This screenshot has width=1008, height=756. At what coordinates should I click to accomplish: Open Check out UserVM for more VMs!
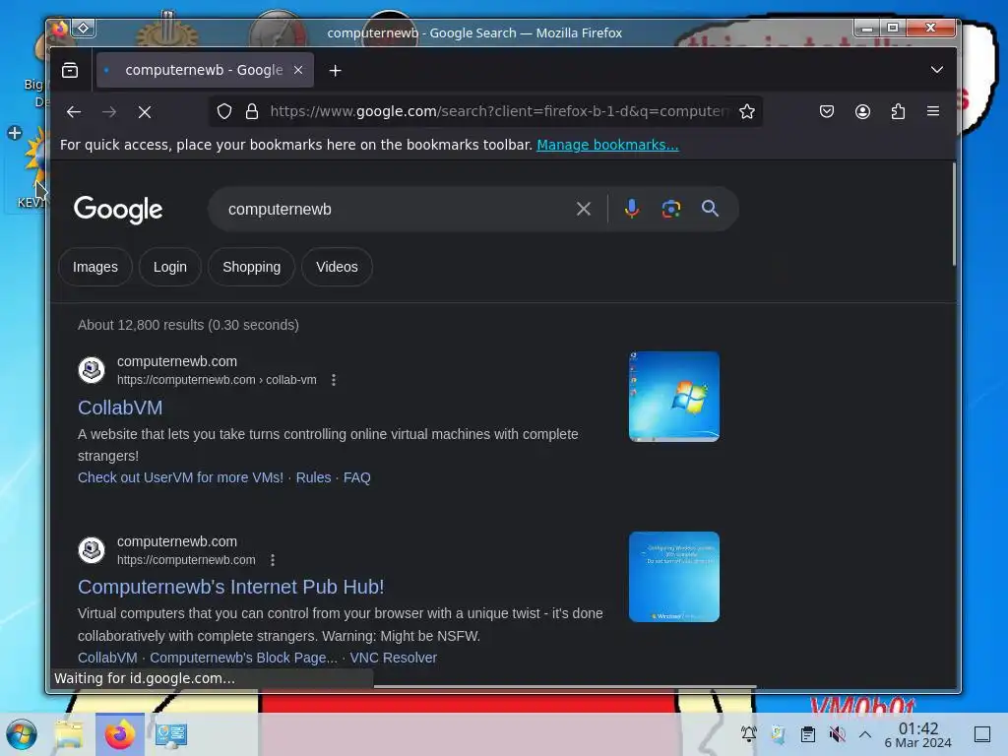click(181, 477)
